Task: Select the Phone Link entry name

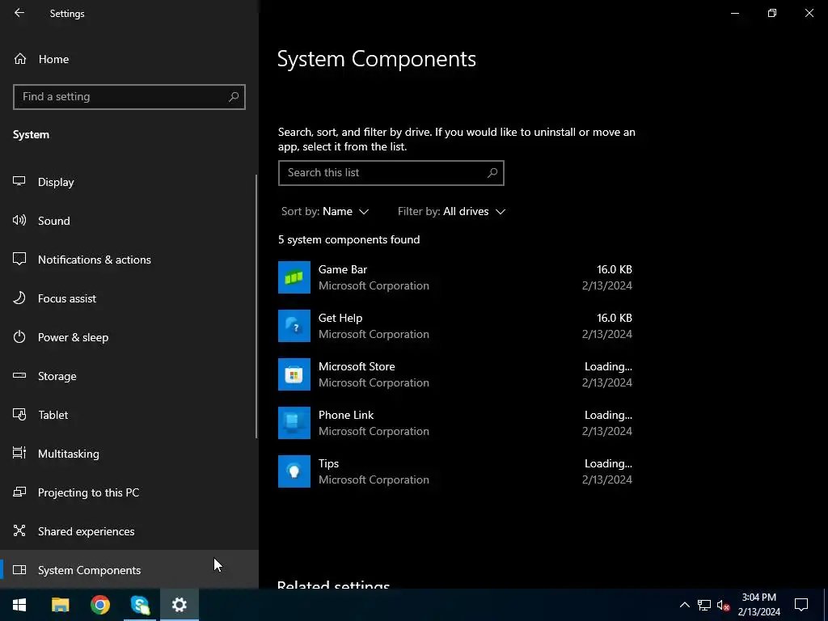Action: coord(346,415)
